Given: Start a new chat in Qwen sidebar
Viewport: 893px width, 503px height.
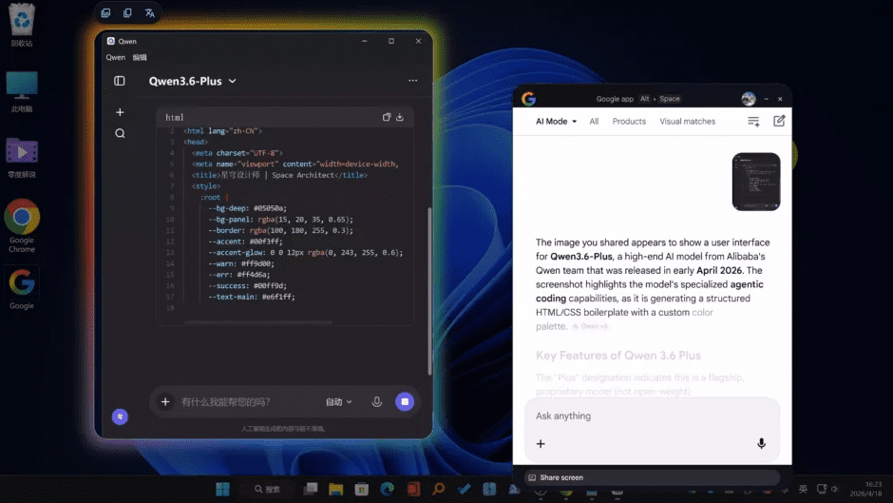Looking at the screenshot, I should click(120, 112).
